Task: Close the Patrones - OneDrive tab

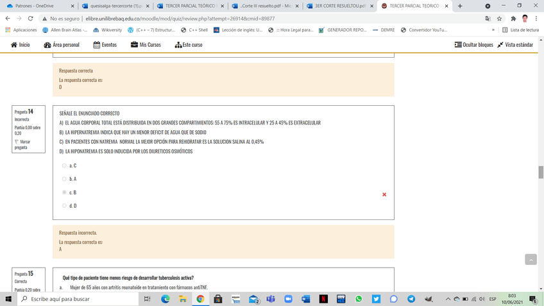Action: [x=72, y=6]
